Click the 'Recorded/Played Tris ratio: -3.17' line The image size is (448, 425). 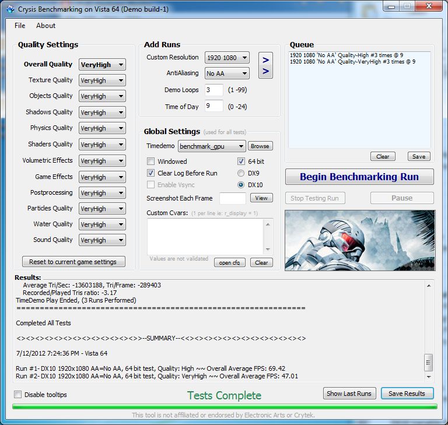pos(70,293)
